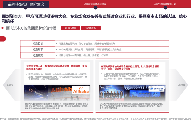This screenshot has width=191, height=121.
Task: Open the 品牌管理模式高阶建议 tab
Action: [x=95, y=4]
